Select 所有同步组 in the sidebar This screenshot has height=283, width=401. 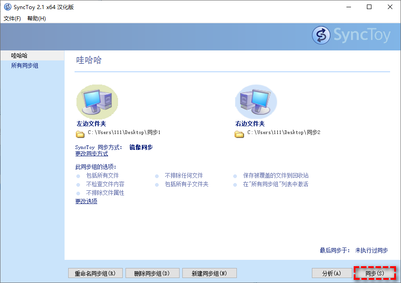(x=25, y=66)
